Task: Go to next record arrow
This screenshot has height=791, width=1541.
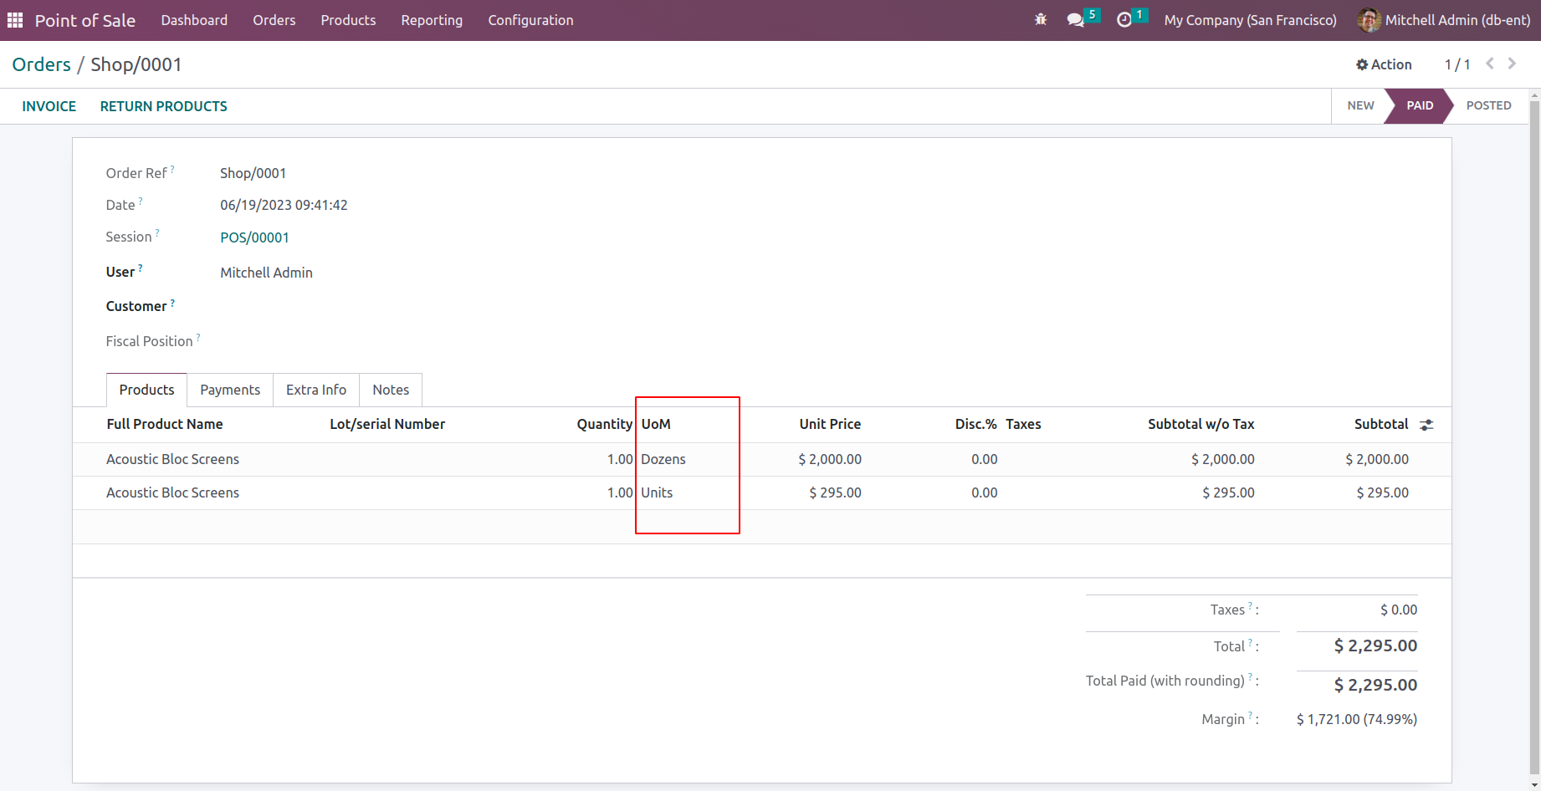Action: coord(1512,64)
